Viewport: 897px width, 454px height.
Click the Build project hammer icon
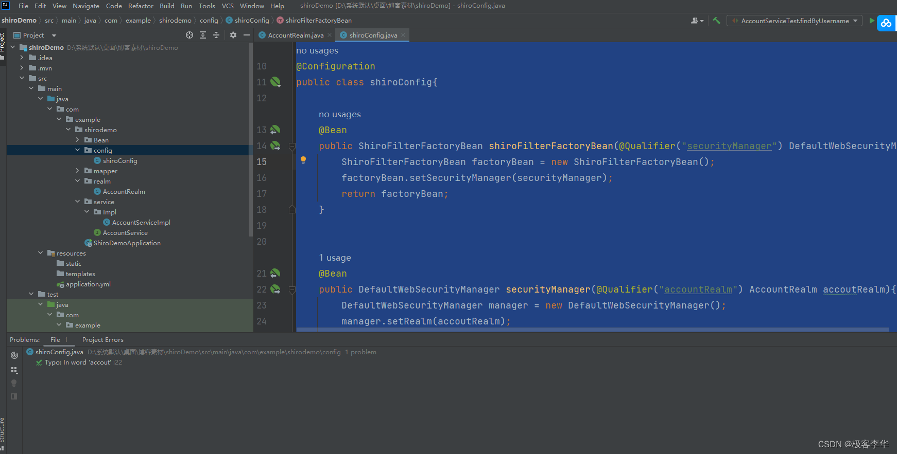716,21
